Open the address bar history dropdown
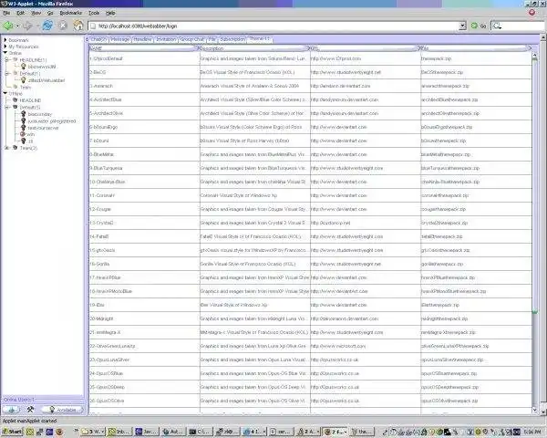Image resolution: width=547 pixels, height=438 pixels. click(462, 26)
